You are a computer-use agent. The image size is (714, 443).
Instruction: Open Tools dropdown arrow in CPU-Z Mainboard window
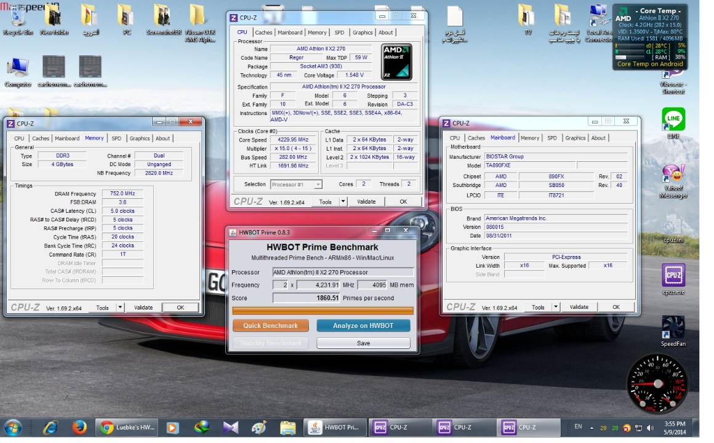(556, 307)
